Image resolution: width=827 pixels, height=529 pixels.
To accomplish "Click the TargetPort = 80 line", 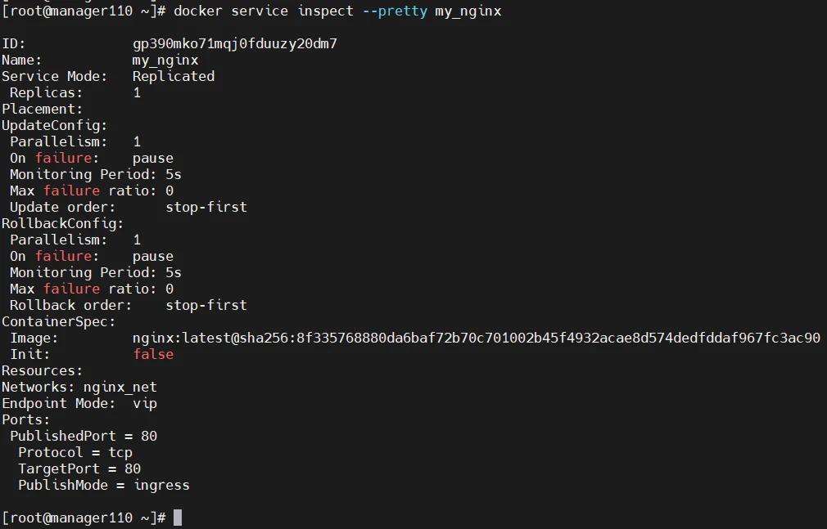I will click(x=79, y=469).
